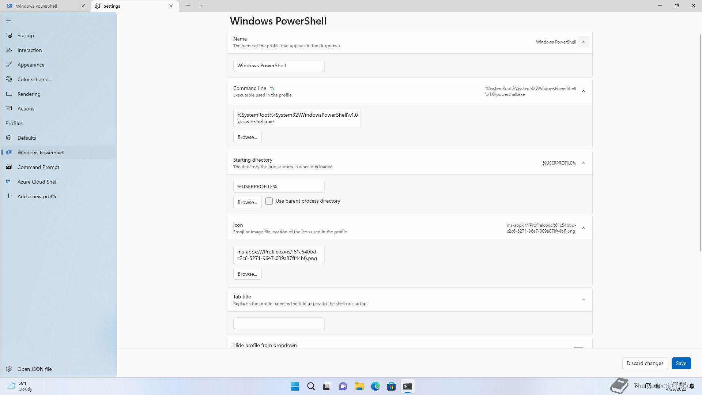The height and width of the screenshot is (395, 702).
Task: Click the vertical scrollbar of settings
Action: point(700,143)
